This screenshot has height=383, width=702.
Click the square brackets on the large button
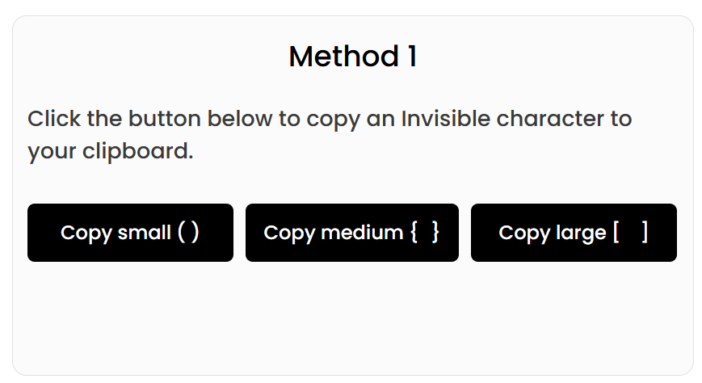point(630,233)
